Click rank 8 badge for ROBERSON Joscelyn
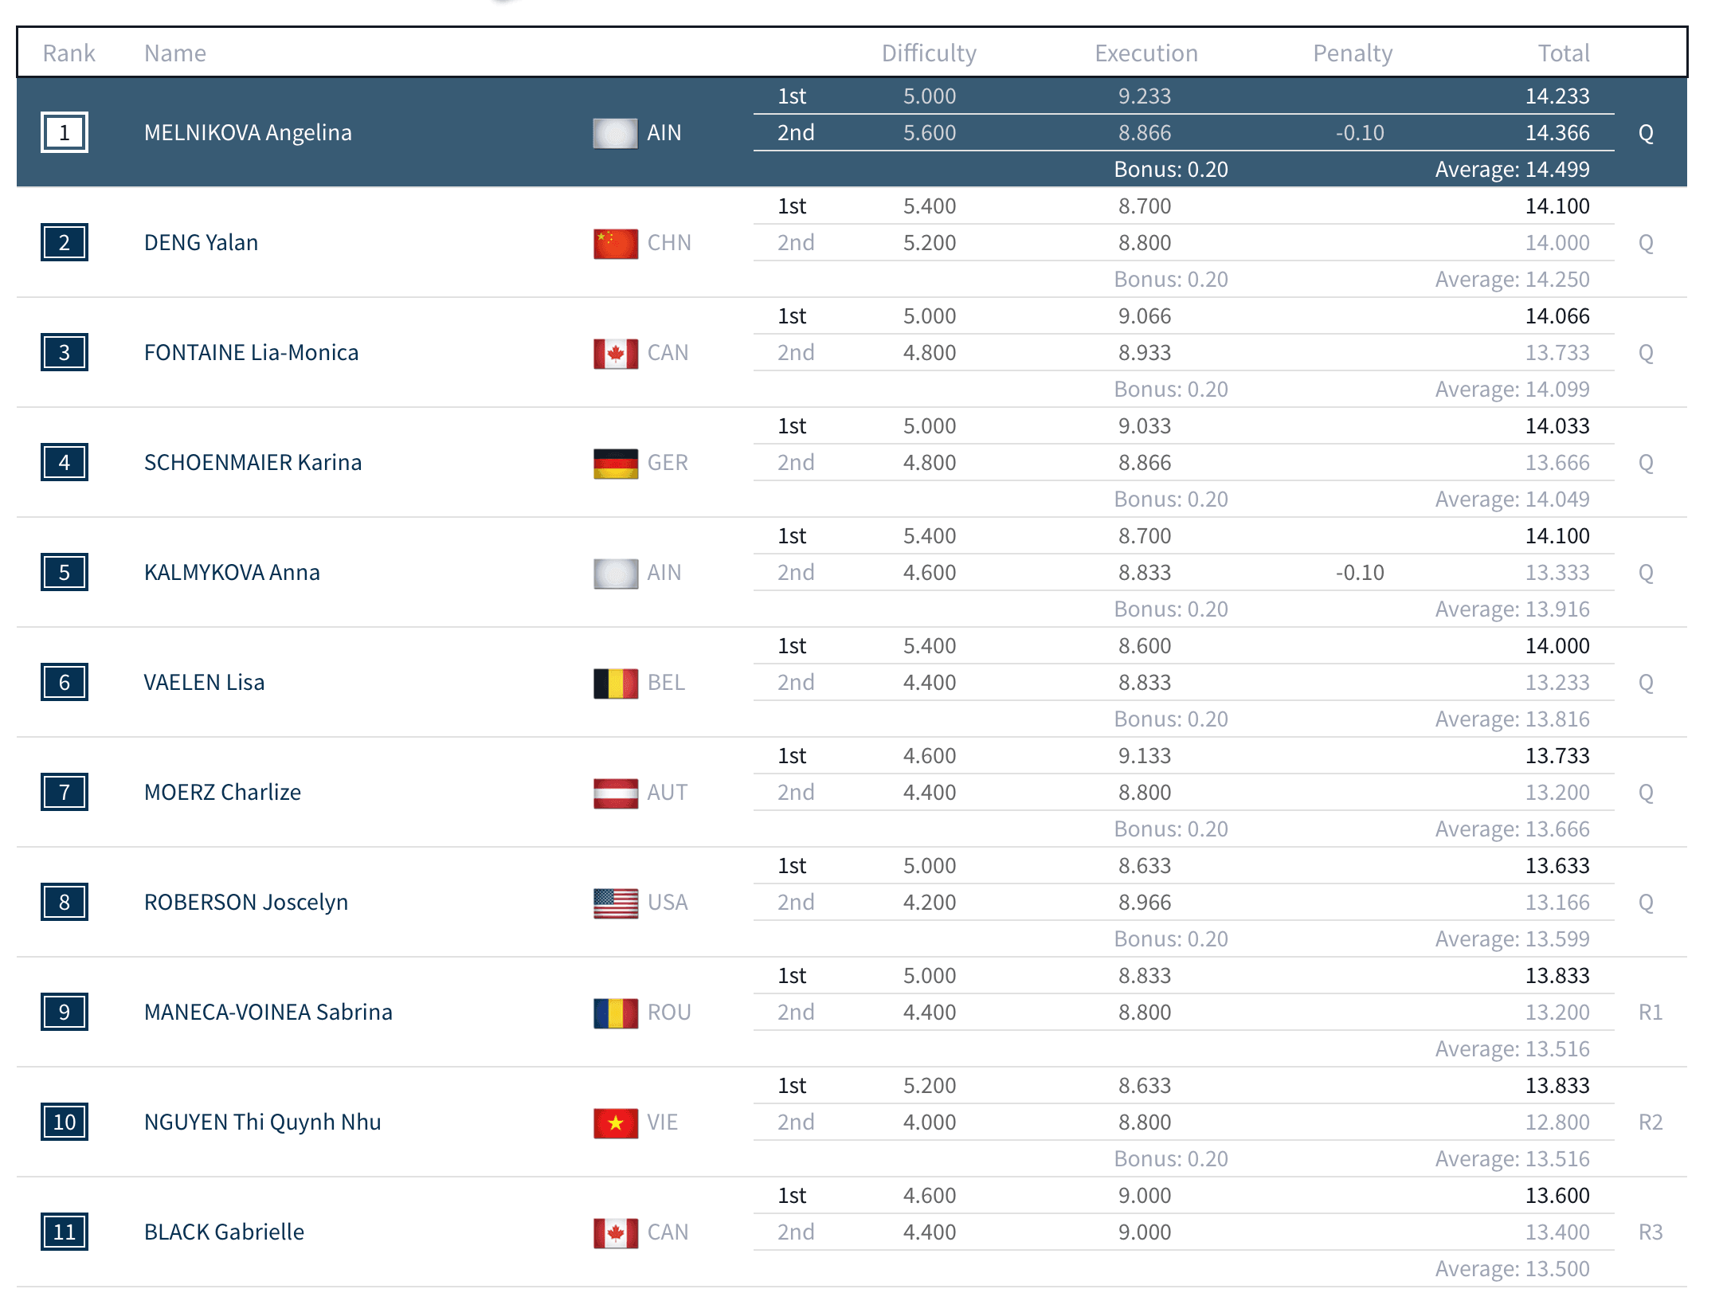Screen dimensions: 1727x1289 pyautogui.click(x=65, y=903)
